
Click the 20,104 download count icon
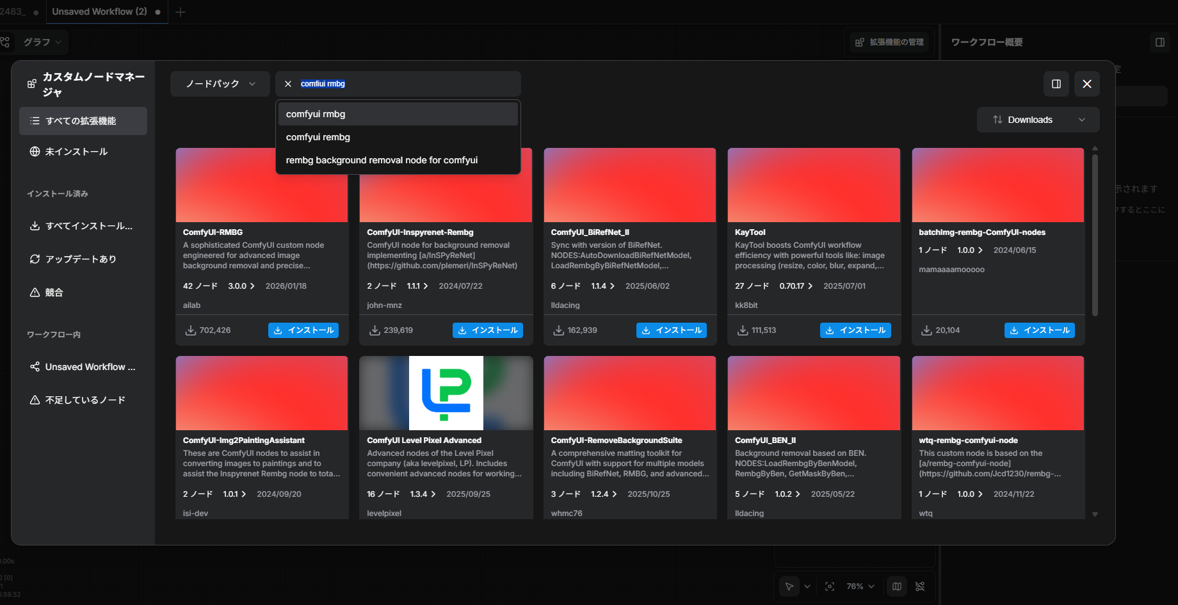pos(926,330)
